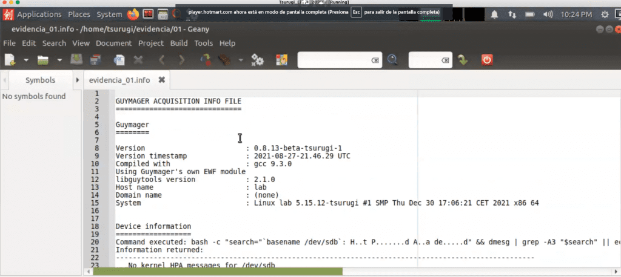Quit Geany with red power icon
Screen dimensions: 621x277
coord(487,60)
